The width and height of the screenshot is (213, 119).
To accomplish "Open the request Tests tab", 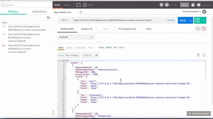I will pyautogui.click(x=149, y=29).
